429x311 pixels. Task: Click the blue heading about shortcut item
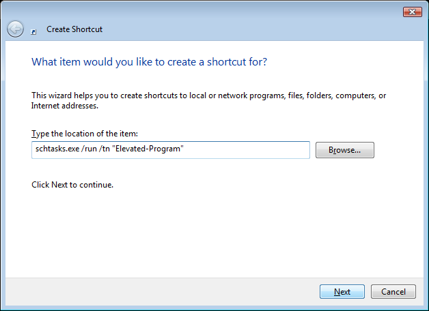149,62
